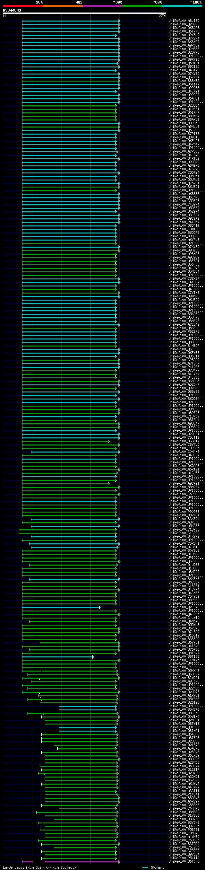Click the UniRef100_A9PAM2 label
205x870 pixels.
click(x=184, y=123)
